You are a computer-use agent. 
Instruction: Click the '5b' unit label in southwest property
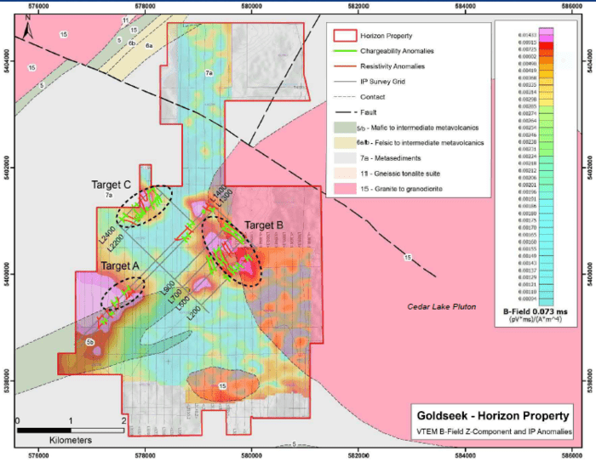pyautogui.click(x=89, y=342)
